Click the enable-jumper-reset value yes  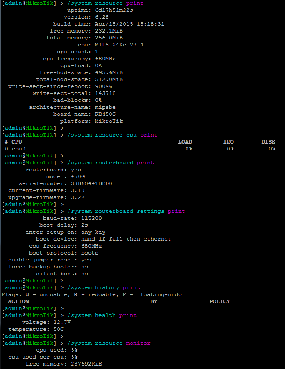click(86, 260)
